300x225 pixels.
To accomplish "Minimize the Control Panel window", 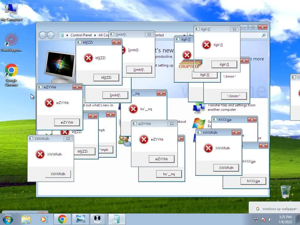I will point(243,27).
